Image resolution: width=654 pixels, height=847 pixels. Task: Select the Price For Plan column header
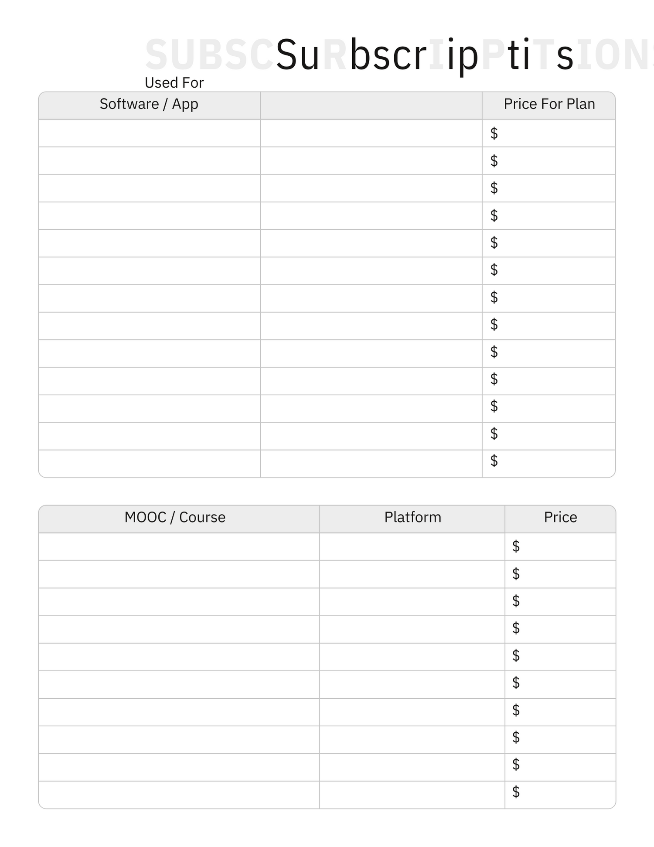click(x=549, y=105)
